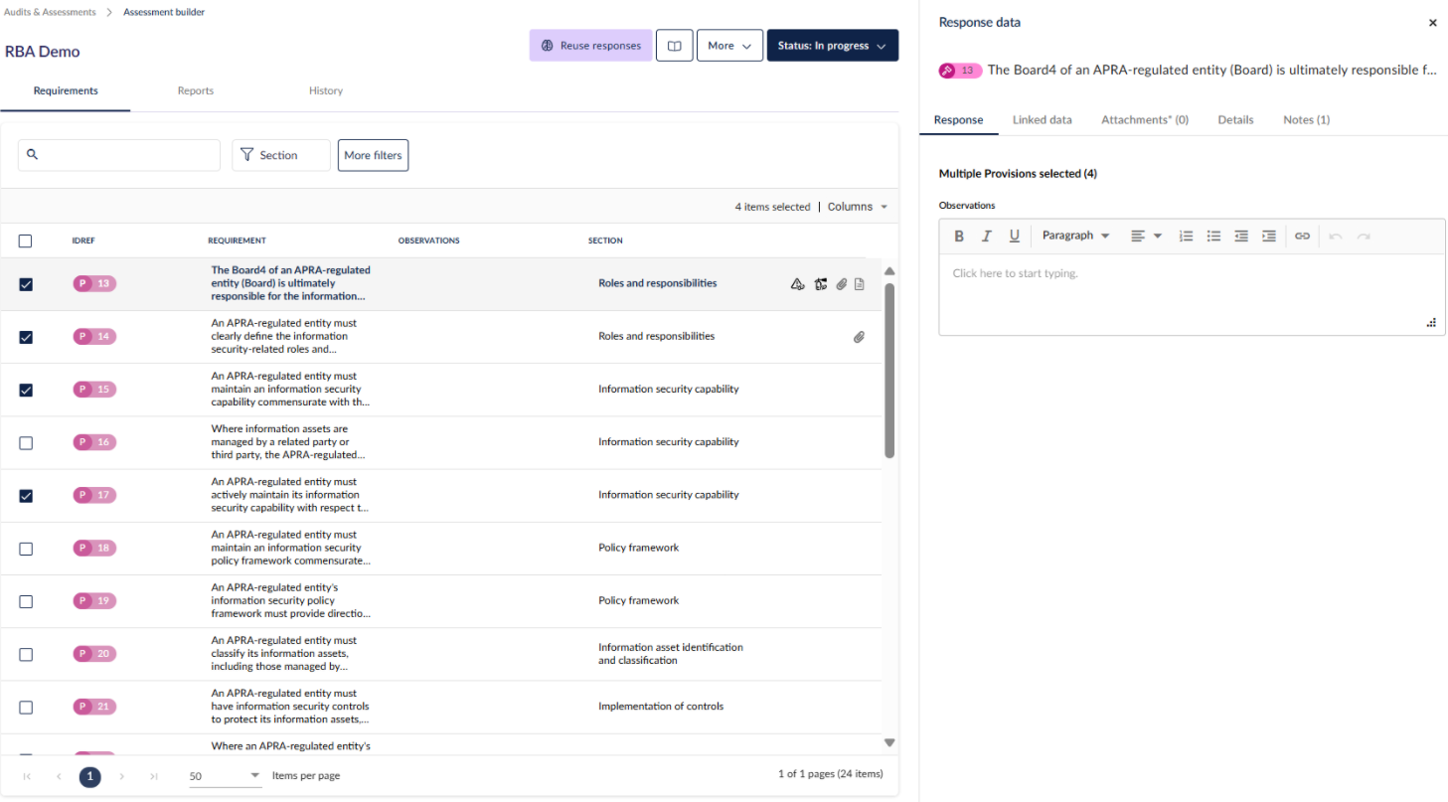The height and width of the screenshot is (802, 1448).
Task: Close the Response data panel
Action: tap(1432, 23)
